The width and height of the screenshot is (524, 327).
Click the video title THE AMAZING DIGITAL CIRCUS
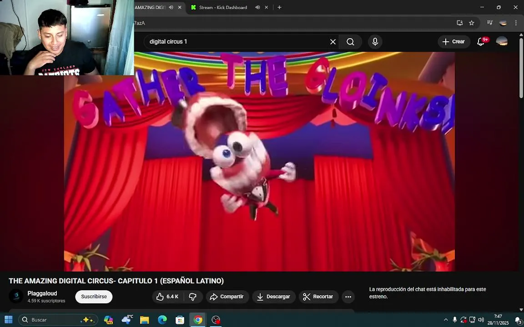(x=116, y=281)
